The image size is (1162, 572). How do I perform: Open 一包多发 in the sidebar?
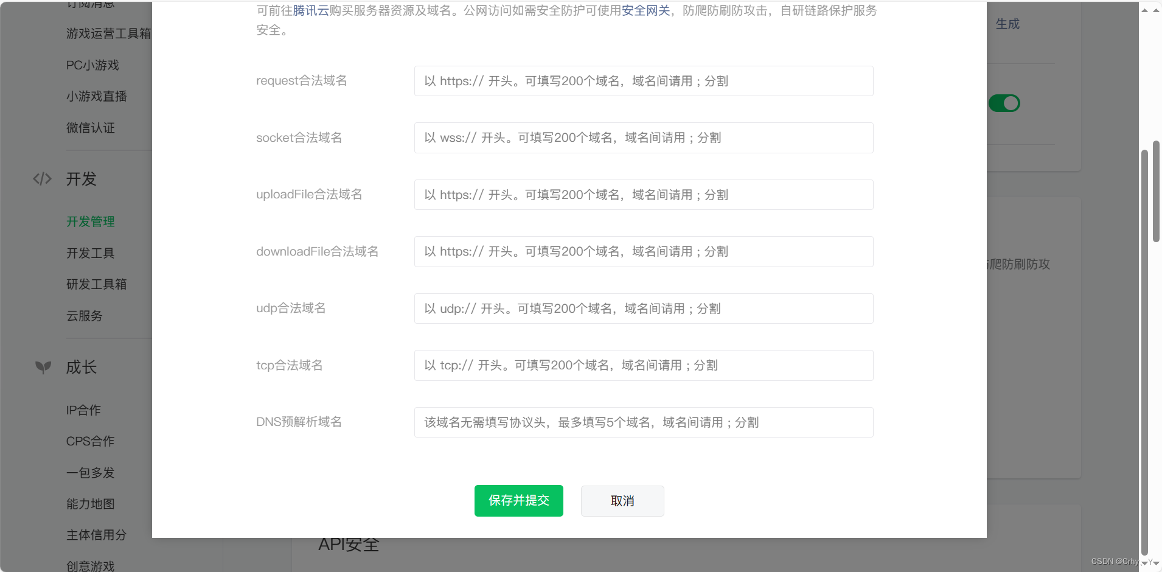coord(91,473)
